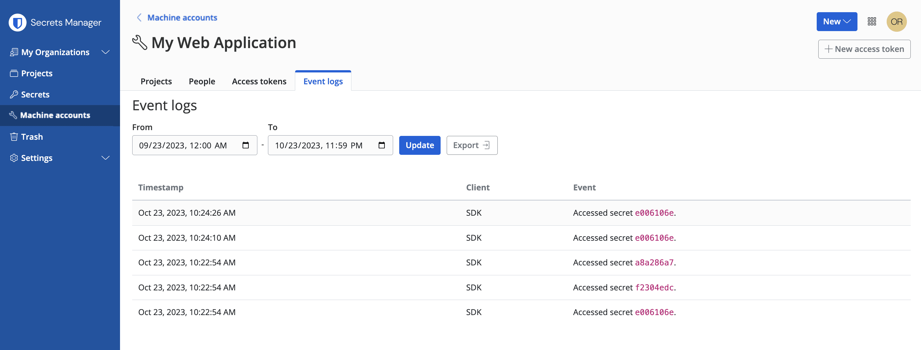Click the Update button

[420, 145]
